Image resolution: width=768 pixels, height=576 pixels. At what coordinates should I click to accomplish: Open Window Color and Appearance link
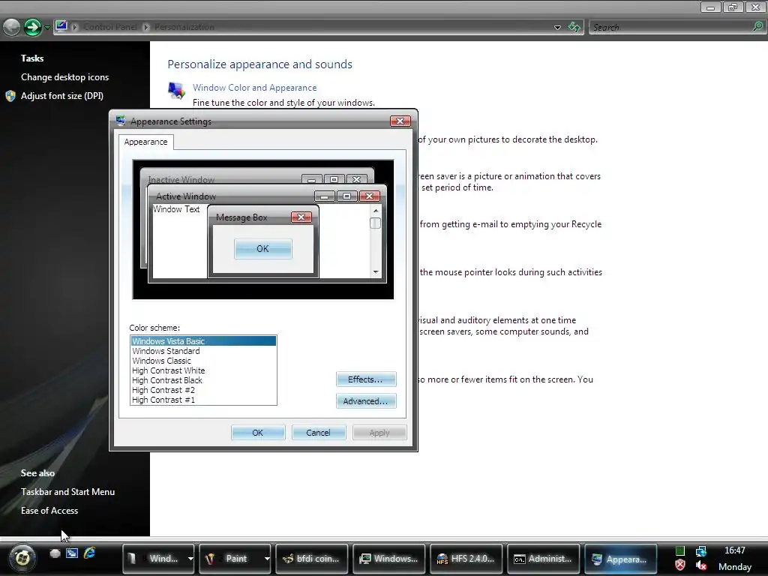[x=255, y=88]
